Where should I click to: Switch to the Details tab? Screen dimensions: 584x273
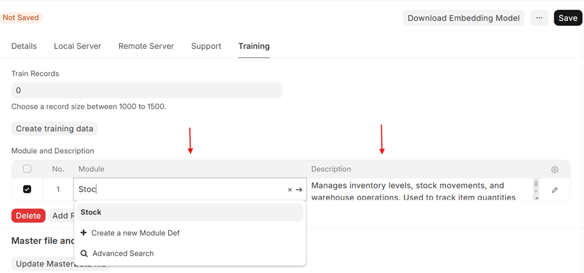coord(24,46)
